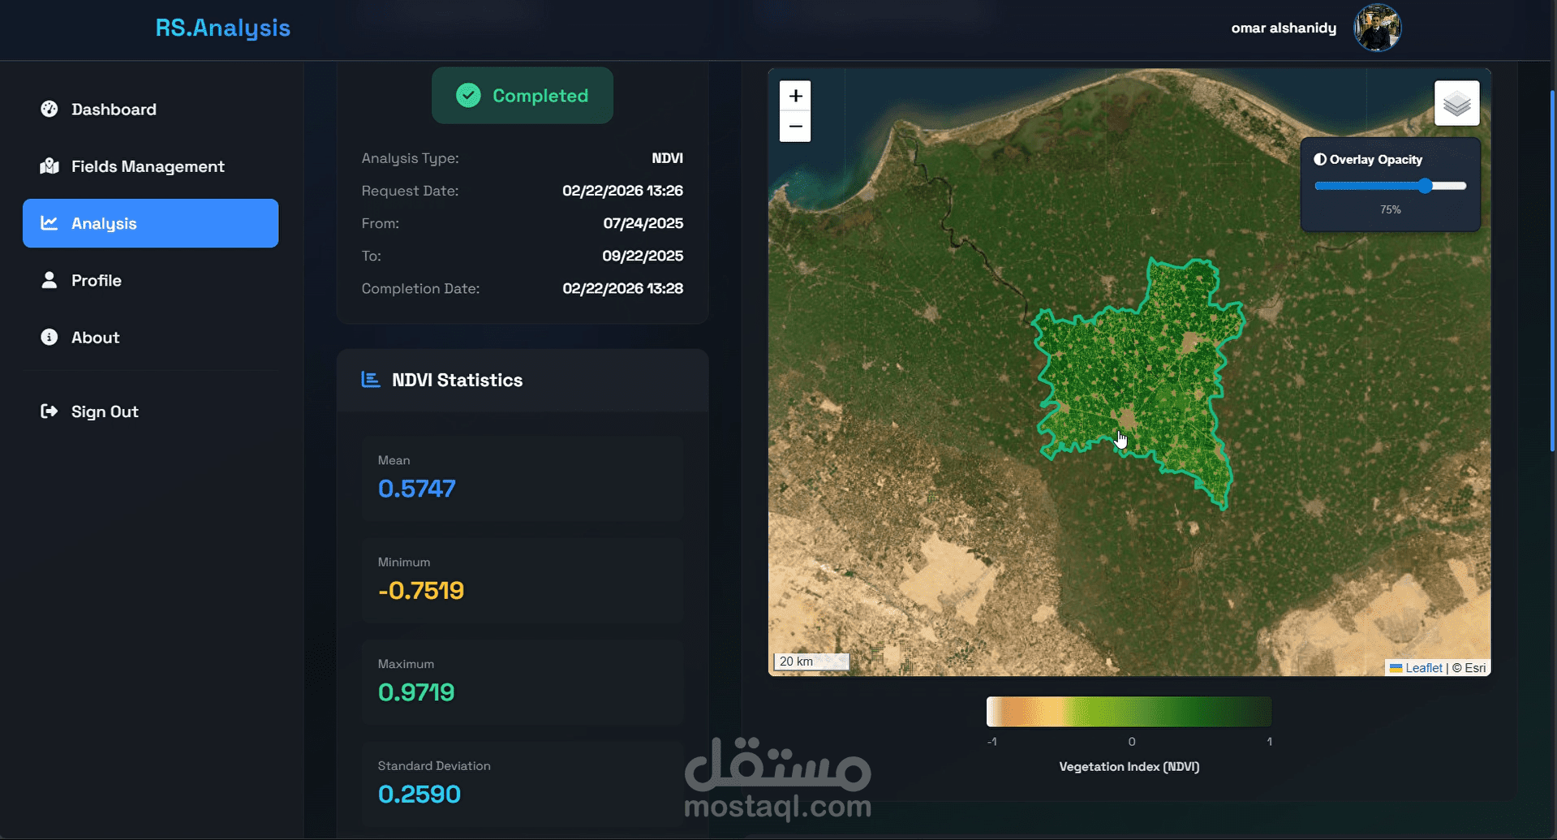Open the Dashboard sidebar item
The image size is (1557, 840).
[x=151, y=110]
